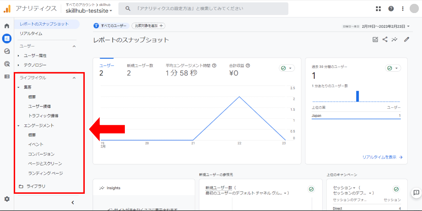Image resolution: width=422 pixels, height=211 pixels.
Task: Open the Google apps grid icon
Action: pos(378,9)
